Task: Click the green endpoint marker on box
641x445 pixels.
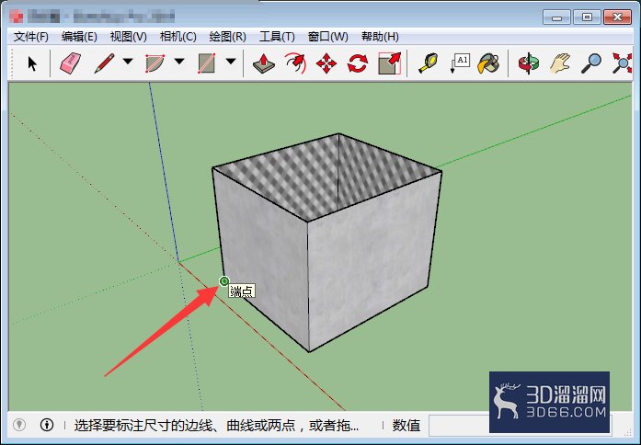Action: 224,281
